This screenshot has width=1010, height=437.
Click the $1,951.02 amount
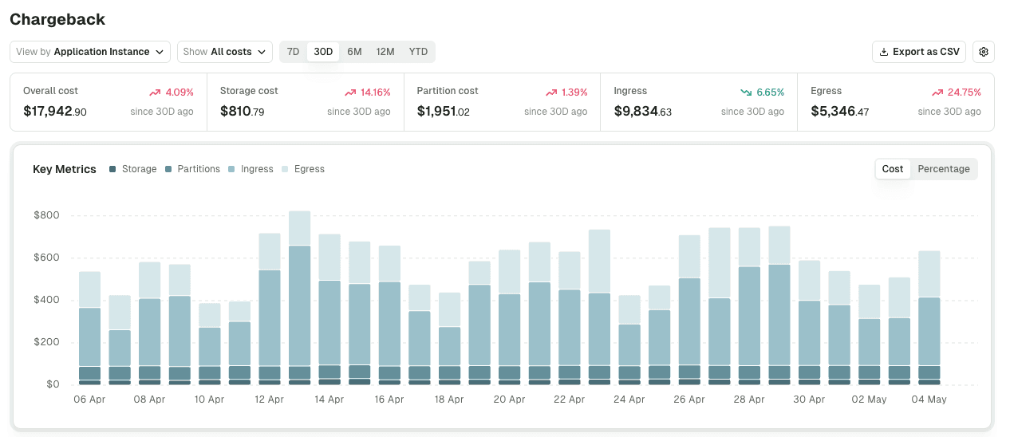pyautogui.click(x=444, y=112)
